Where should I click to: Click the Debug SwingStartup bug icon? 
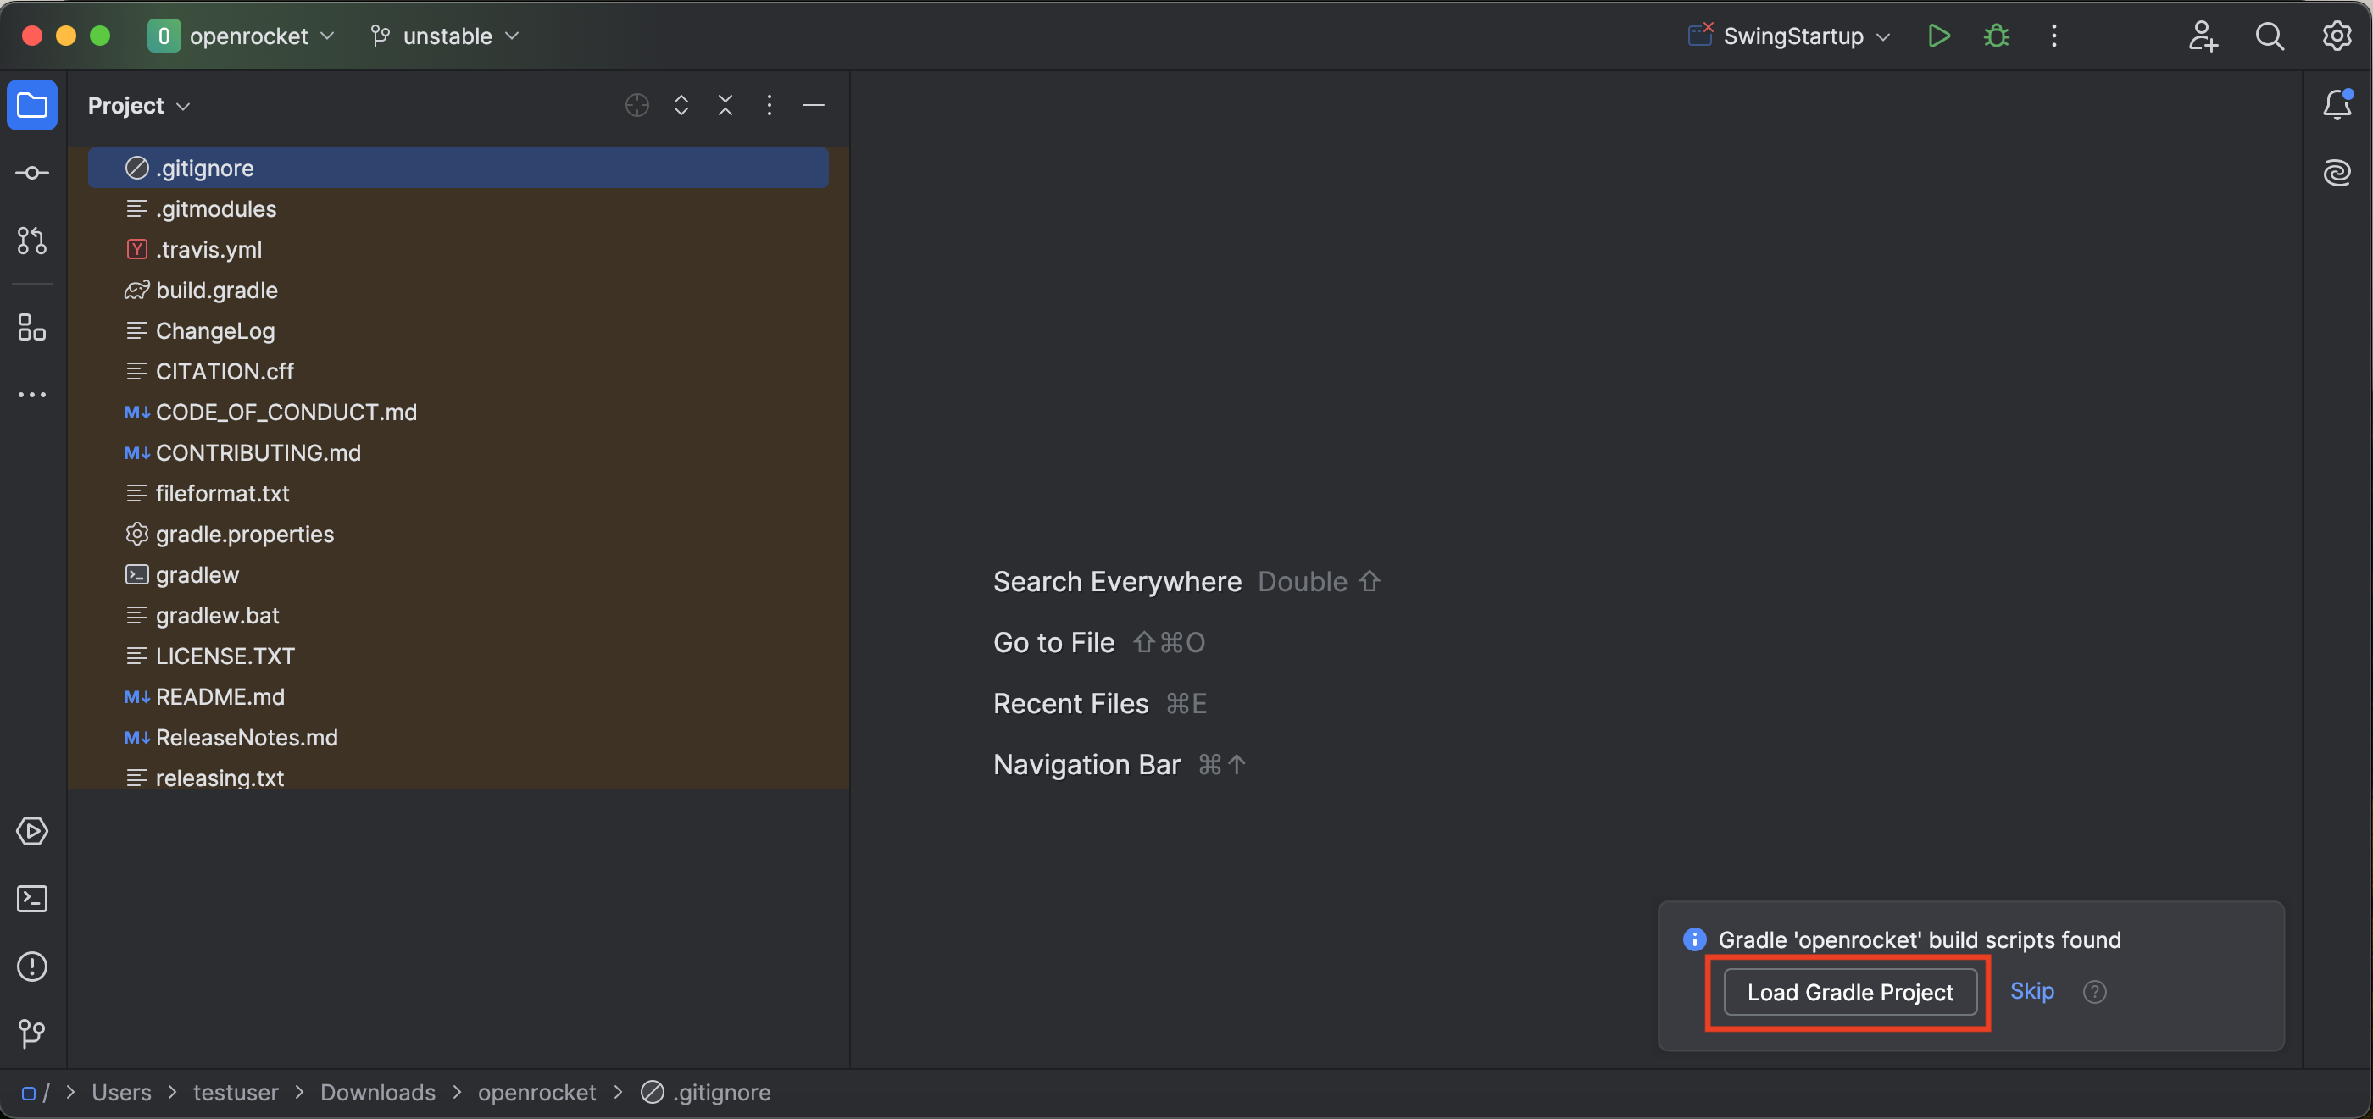tap(1996, 36)
